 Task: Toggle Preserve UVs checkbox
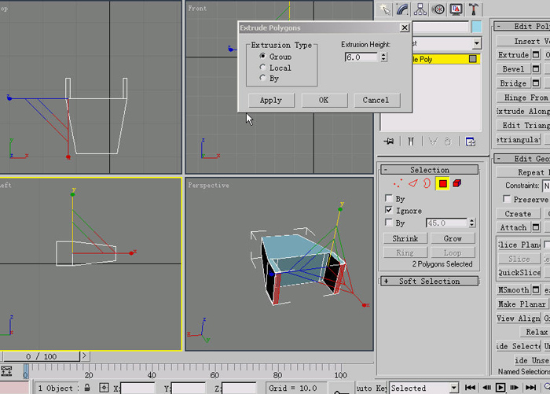(x=507, y=199)
